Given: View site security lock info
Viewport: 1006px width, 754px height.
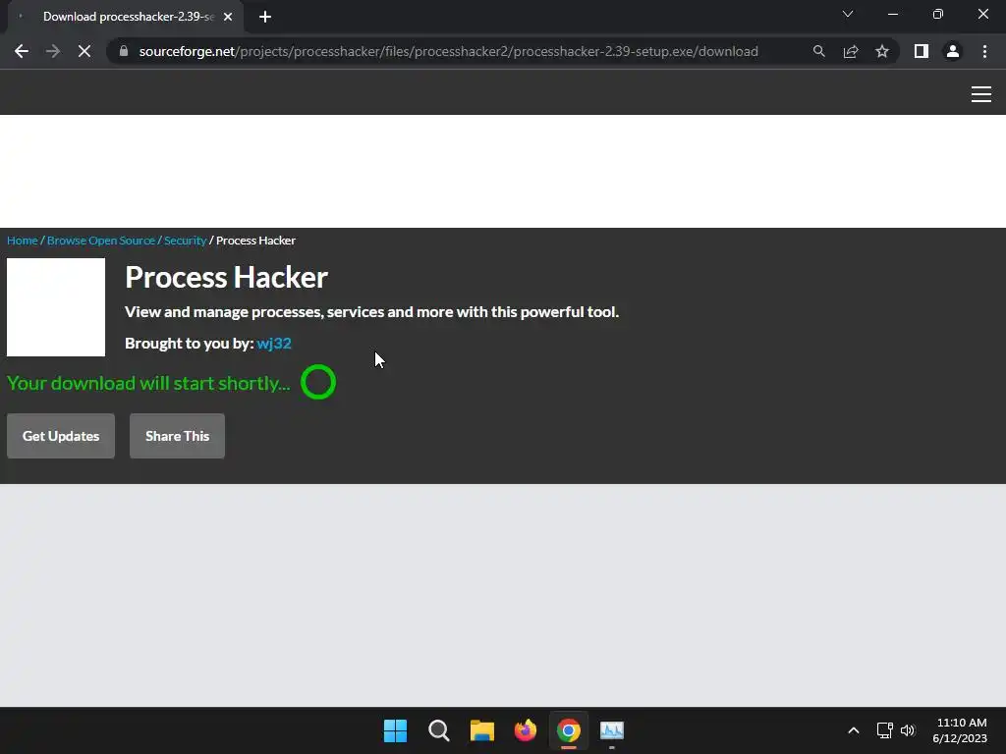Looking at the screenshot, I should [x=124, y=51].
